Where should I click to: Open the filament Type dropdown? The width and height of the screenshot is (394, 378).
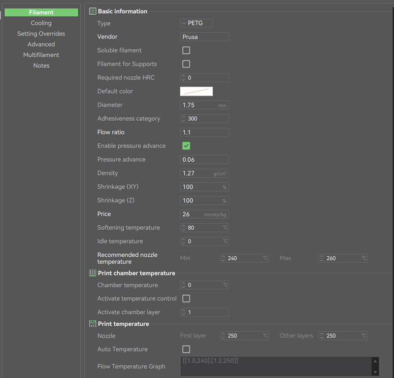point(197,23)
